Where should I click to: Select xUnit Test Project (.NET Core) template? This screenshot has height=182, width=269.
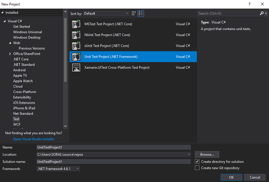(x=133, y=46)
